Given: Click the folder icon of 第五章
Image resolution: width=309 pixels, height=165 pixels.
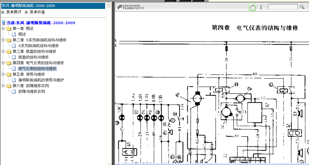Looking at the screenshot, I should (x=9, y=75).
